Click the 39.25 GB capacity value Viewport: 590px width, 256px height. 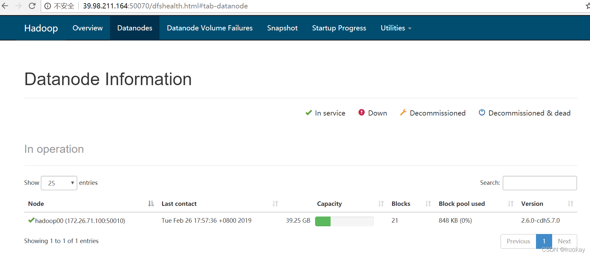click(298, 220)
